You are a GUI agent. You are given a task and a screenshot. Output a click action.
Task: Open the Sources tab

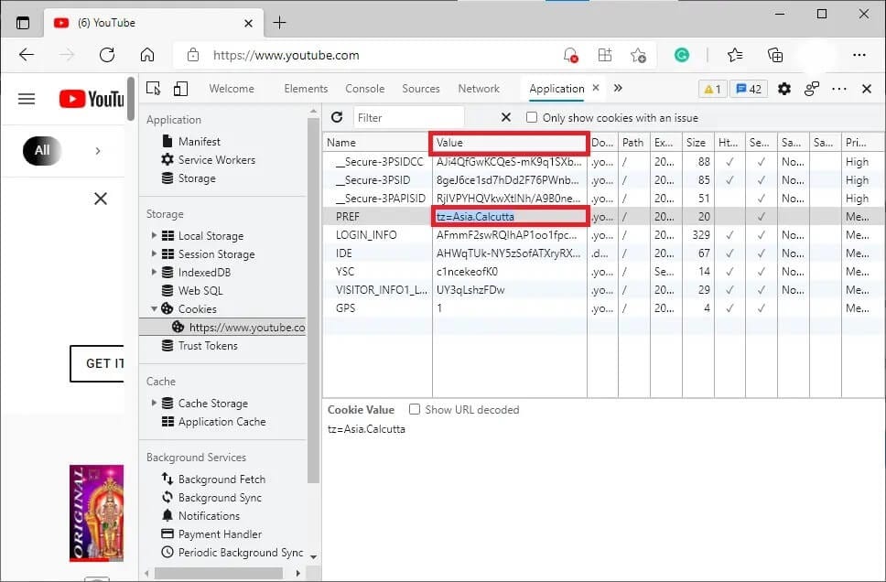(421, 89)
